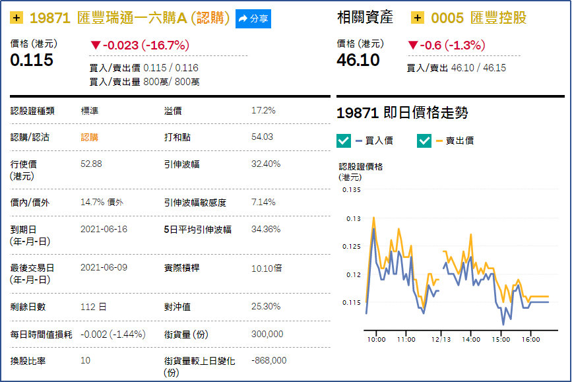Click the 引伸波幅 value 32.40%

point(266,164)
